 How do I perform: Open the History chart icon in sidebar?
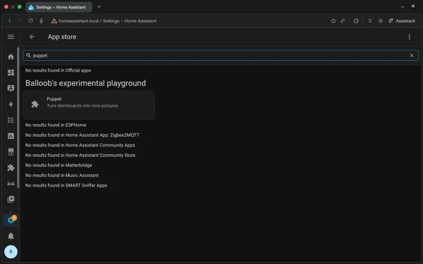[11, 136]
